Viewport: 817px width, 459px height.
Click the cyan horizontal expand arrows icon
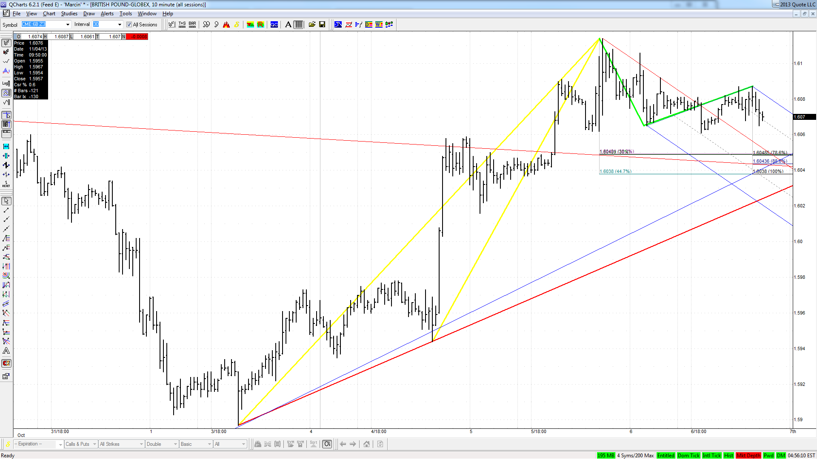point(6,146)
